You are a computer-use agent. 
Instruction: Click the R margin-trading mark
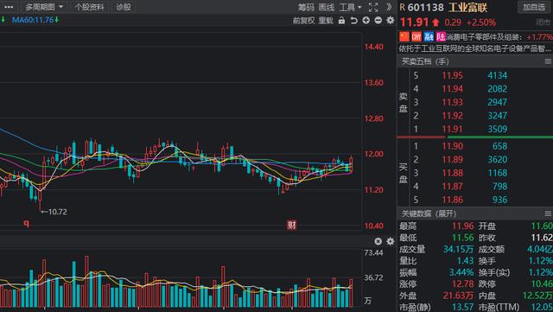pos(403,8)
